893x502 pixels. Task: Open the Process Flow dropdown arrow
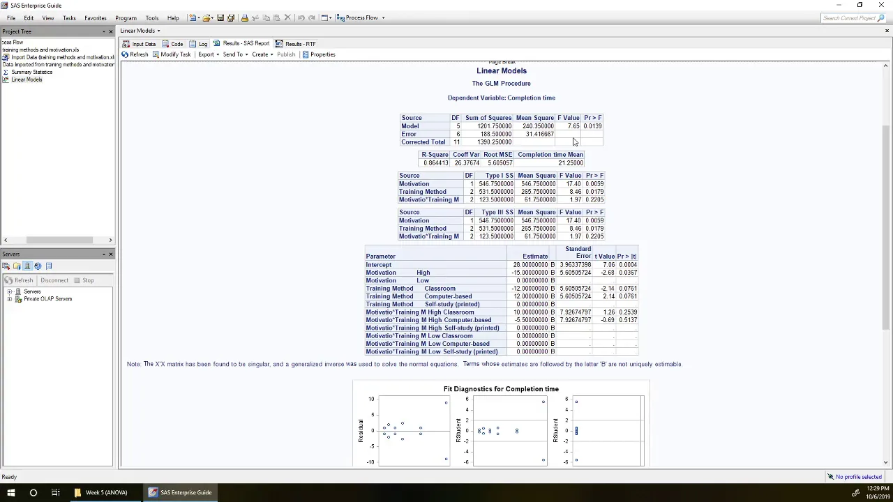(x=382, y=17)
